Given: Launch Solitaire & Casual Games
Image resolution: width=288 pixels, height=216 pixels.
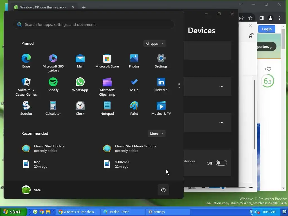Looking at the screenshot, I should [x=26, y=87].
